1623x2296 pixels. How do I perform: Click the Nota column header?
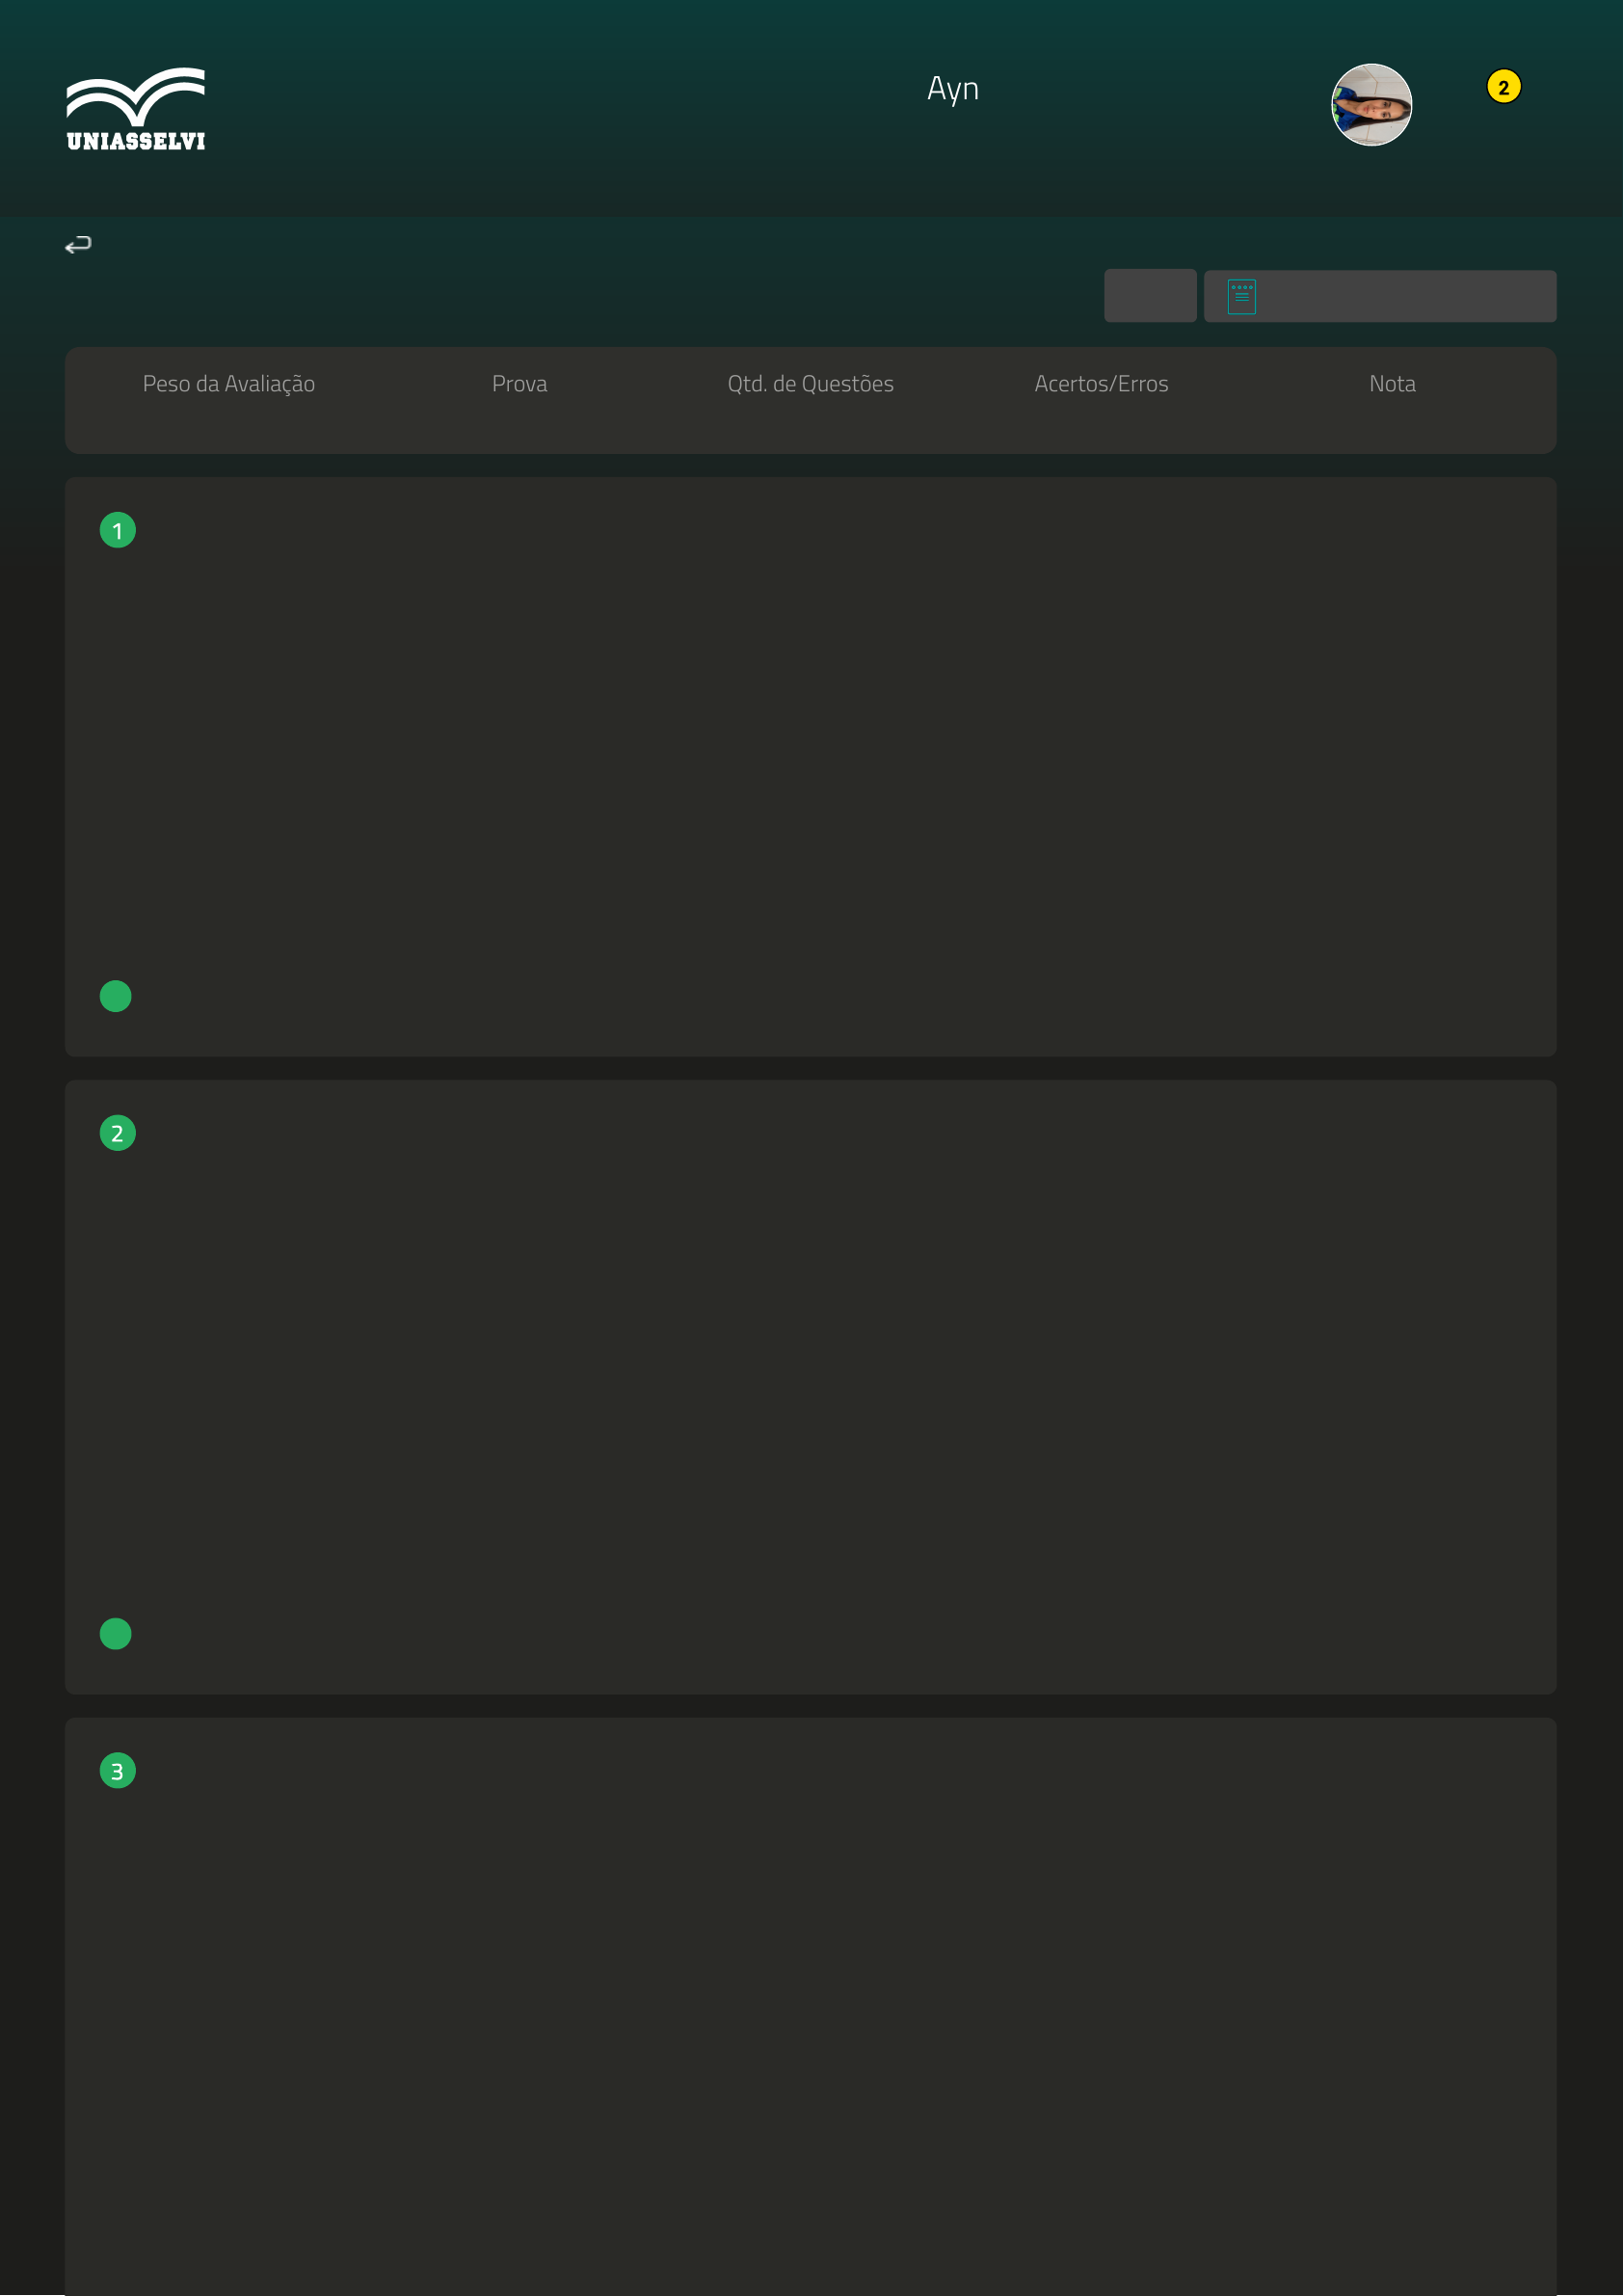tap(1391, 384)
